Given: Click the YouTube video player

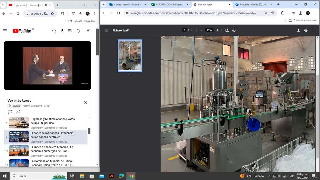Looking at the screenshot, I should coord(48,66).
